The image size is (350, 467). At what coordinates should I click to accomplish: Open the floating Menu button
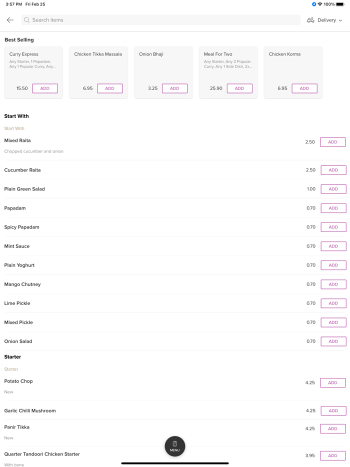click(175, 446)
